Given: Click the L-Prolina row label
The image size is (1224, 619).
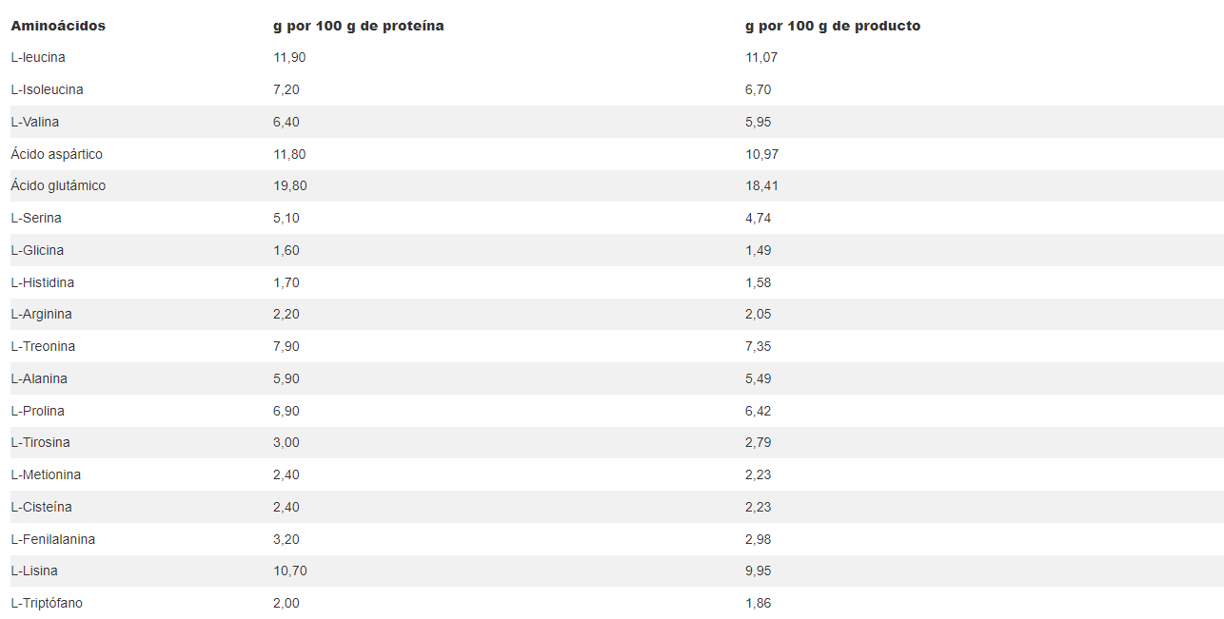Looking at the screenshot, I should point(37,411).
